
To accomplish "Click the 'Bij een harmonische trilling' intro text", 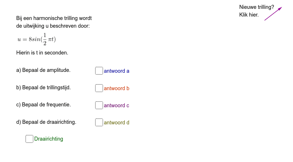I will coord(54,22).
